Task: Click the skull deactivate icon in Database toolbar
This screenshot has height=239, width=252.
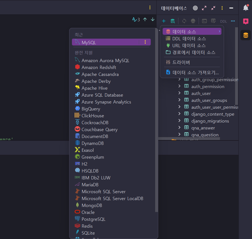Action: click(x=193, y=21)
